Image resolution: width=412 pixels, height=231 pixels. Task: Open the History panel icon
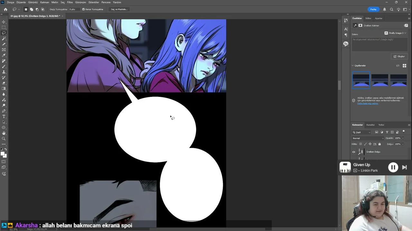346,21
